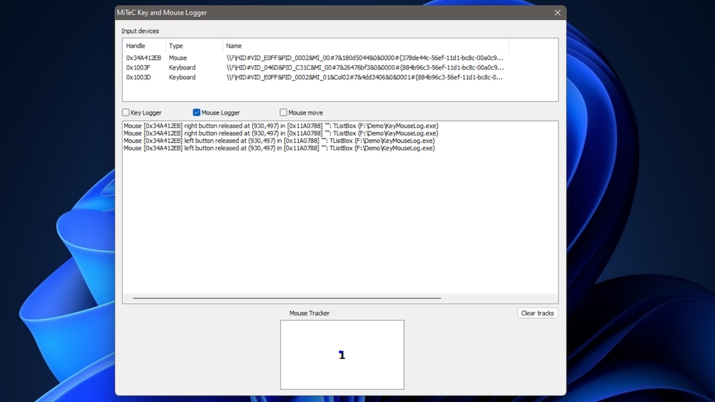Image resolution: width=715 pixels, height=402 pixels.
Task: Select the Keyboard device with handle 0x1003F
Action: point(139,68)
